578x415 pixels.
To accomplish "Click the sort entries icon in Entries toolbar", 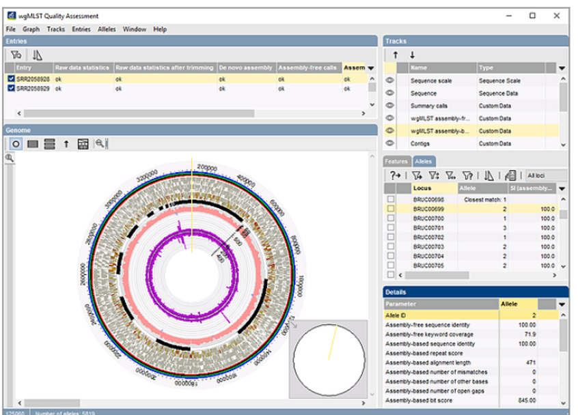I will pyautogui.click(x=37, y=55).
